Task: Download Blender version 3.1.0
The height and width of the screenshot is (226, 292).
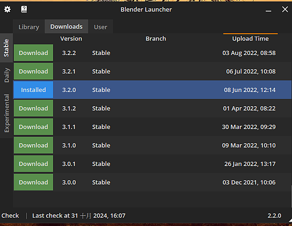Action: pyautogui.click(x=34, y=145)
